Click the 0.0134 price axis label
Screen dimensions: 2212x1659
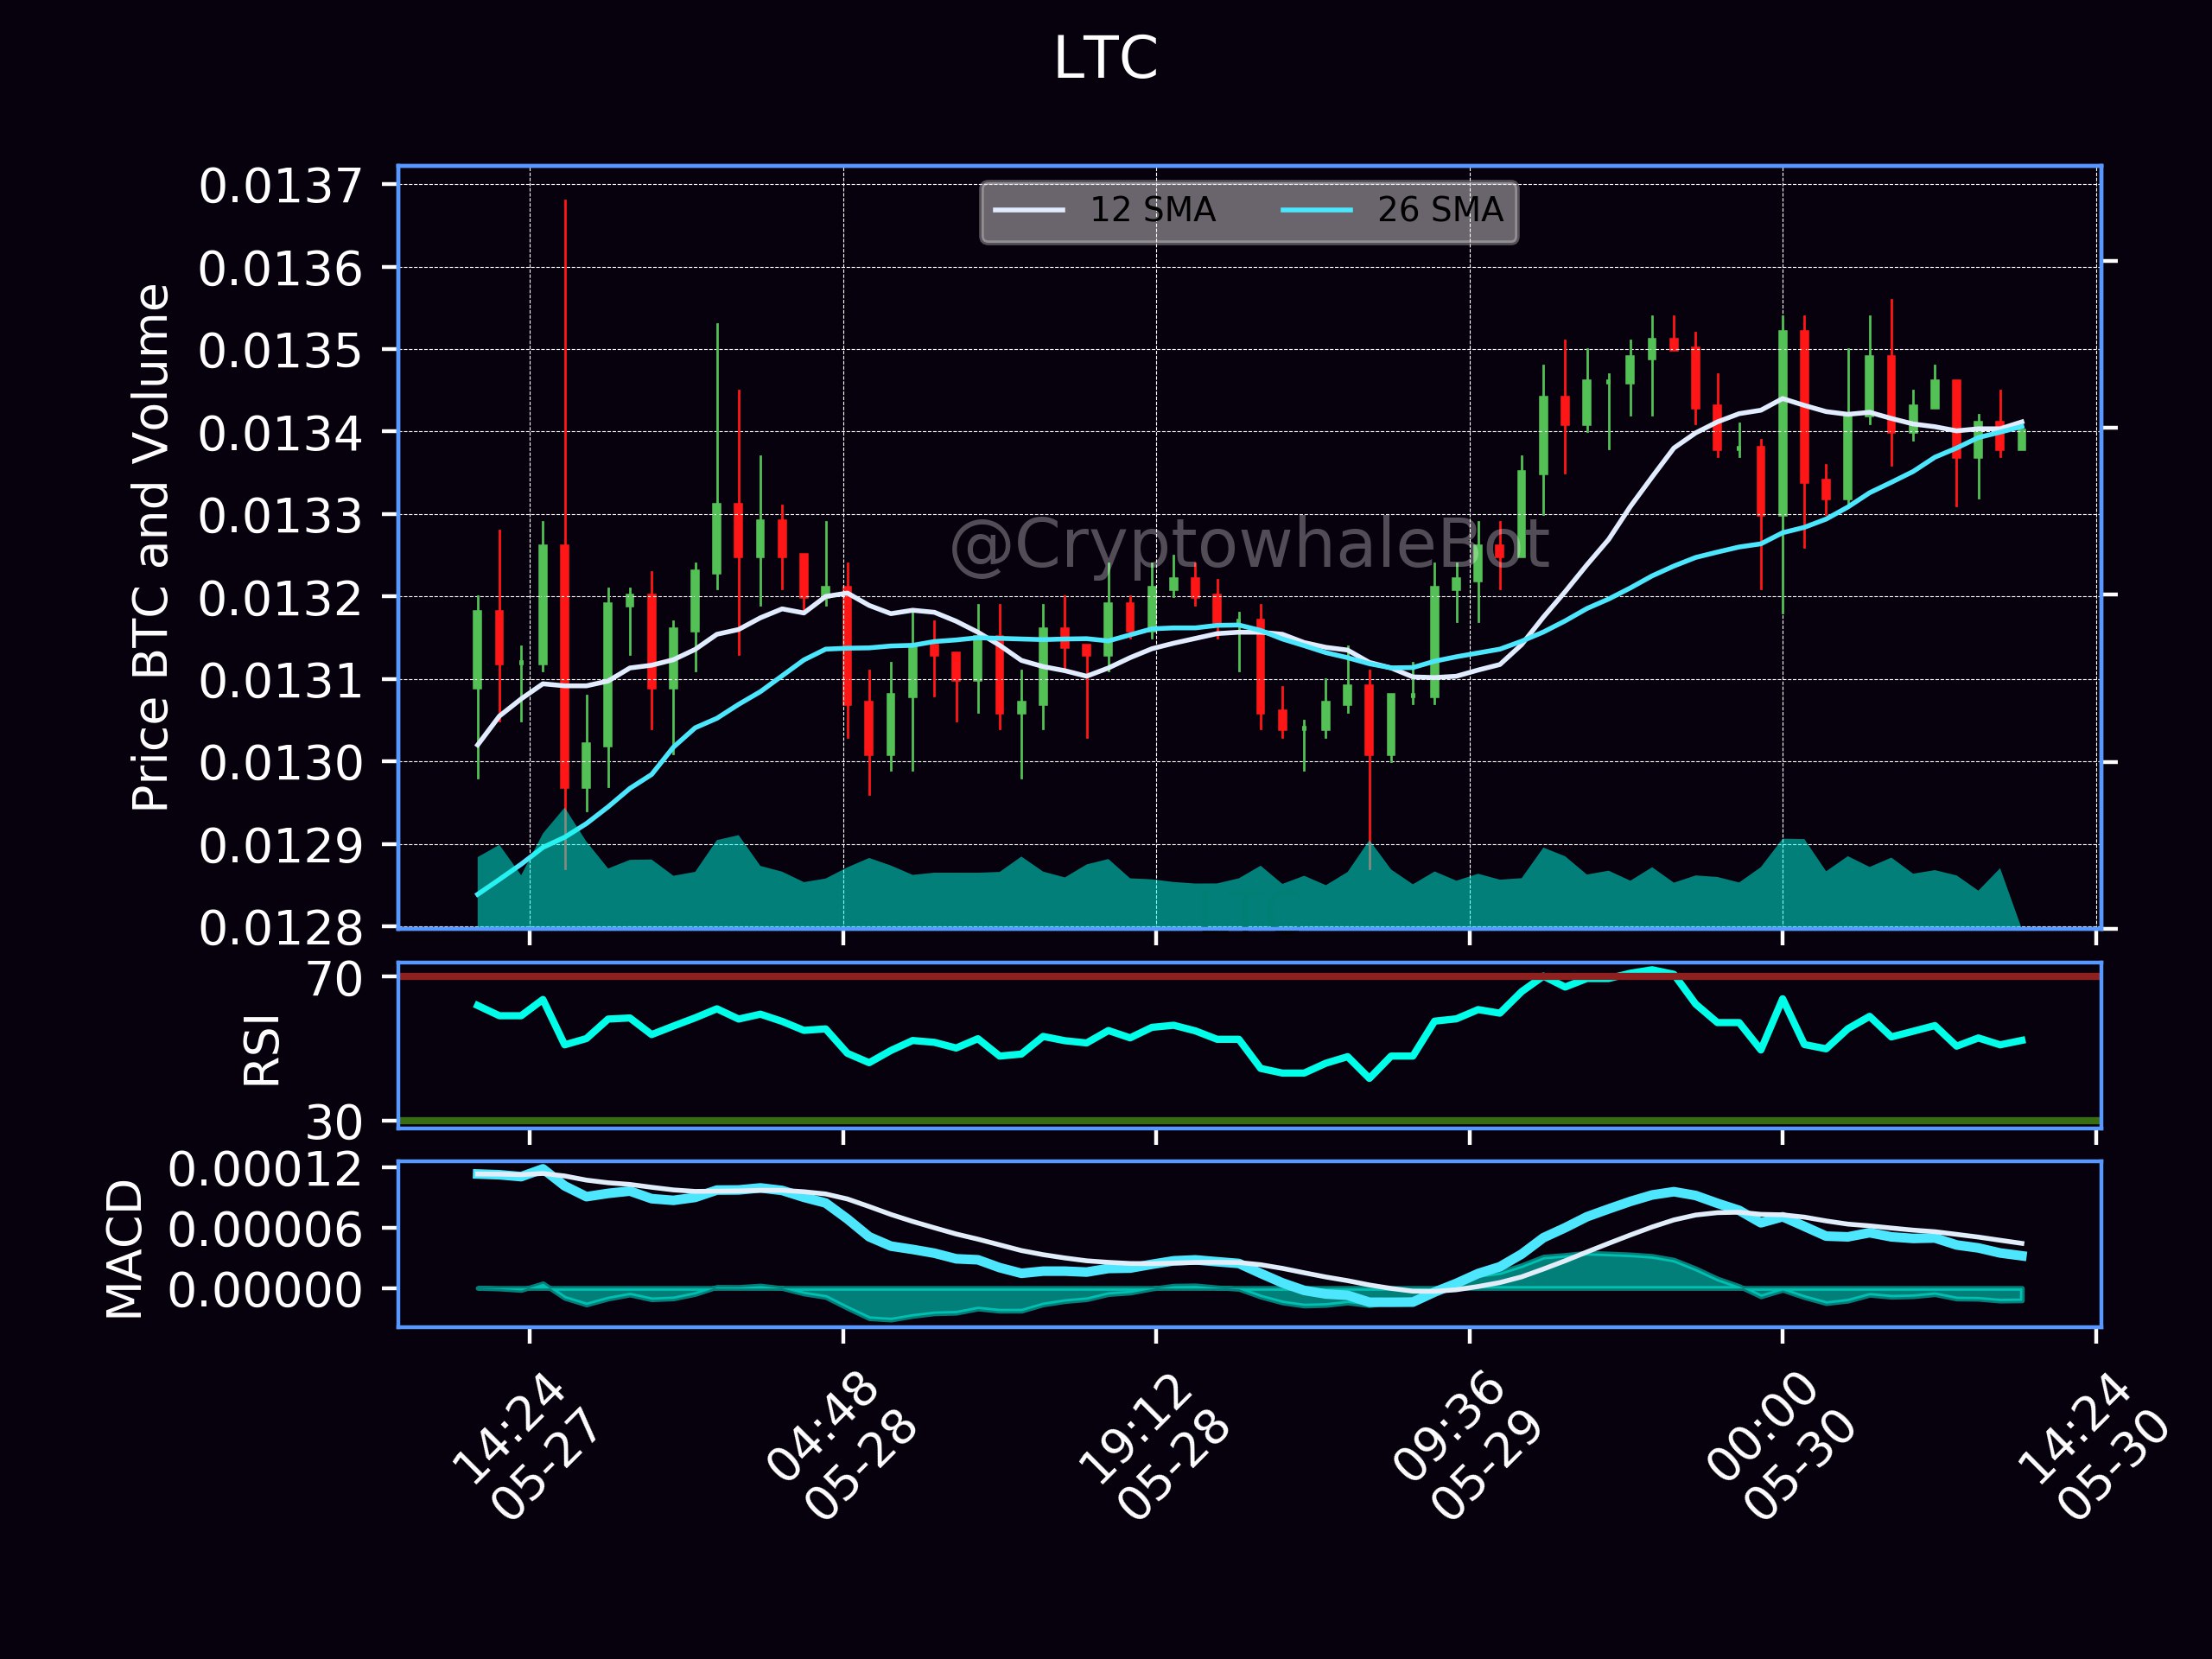[x=280, y=434]
